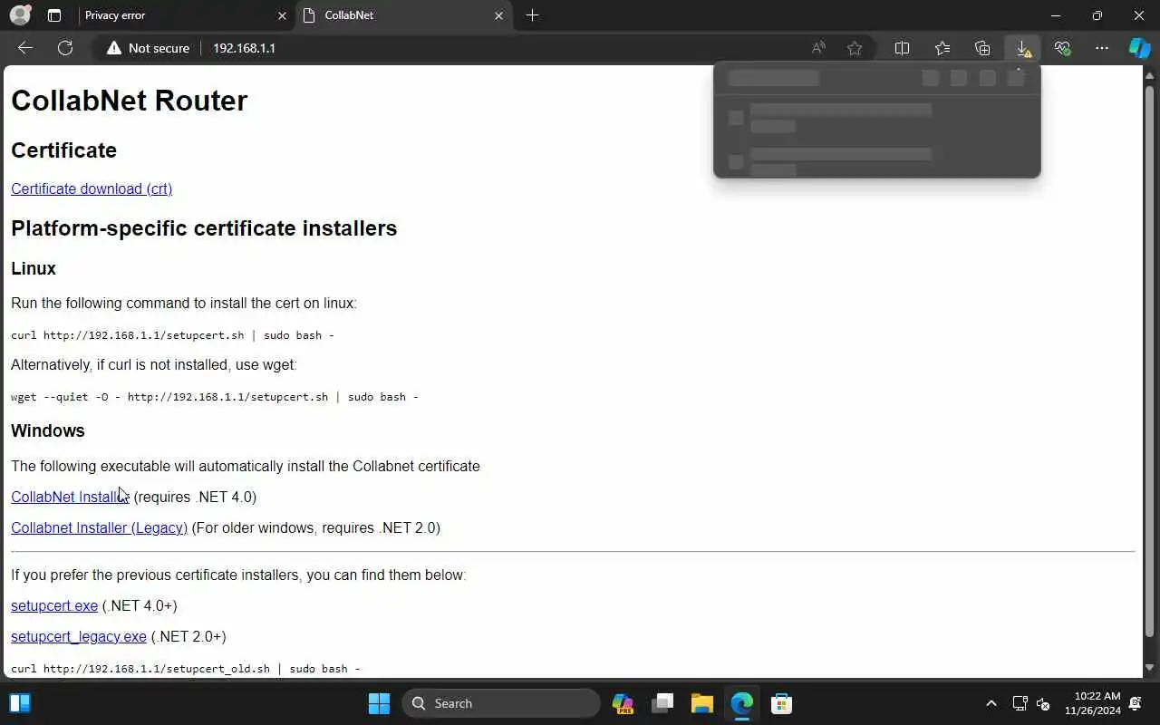Show hidden system tray icons chevron
This screenshot has height=725, width=1160.
point(991,703)
